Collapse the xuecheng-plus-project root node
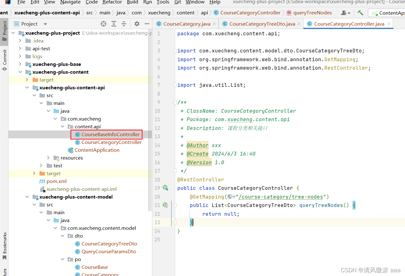Viewport: 405px width, 276px height. [13, 33]
